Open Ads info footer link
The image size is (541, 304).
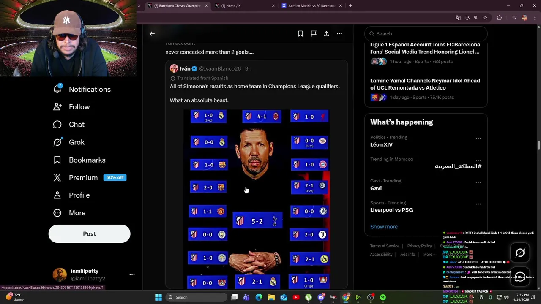coord(407,255)
